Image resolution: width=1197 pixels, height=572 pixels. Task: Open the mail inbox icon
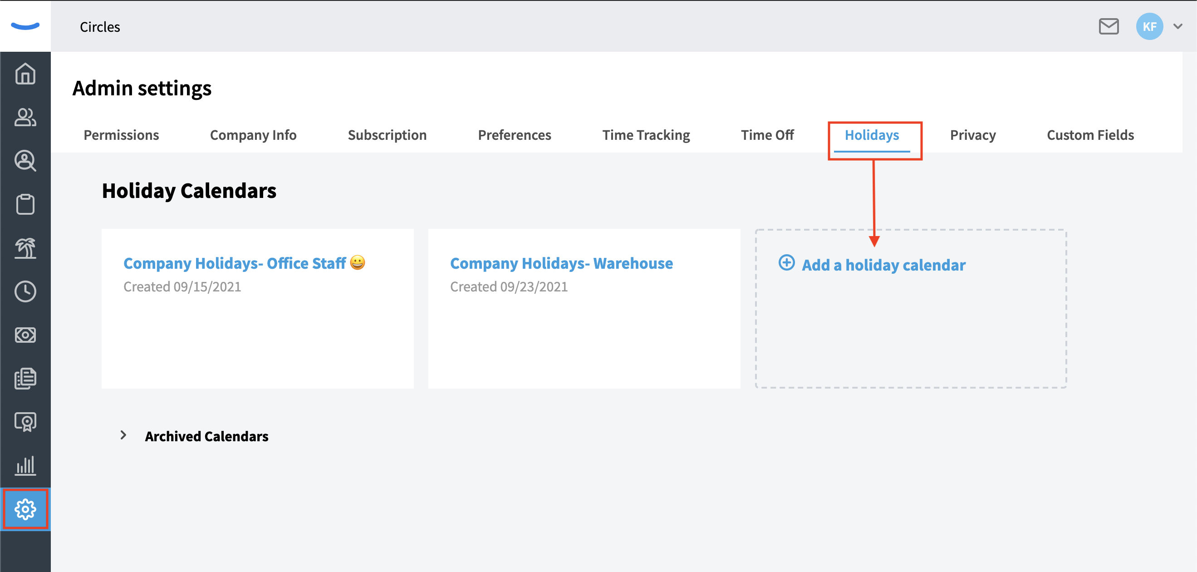click(1108, 26)
